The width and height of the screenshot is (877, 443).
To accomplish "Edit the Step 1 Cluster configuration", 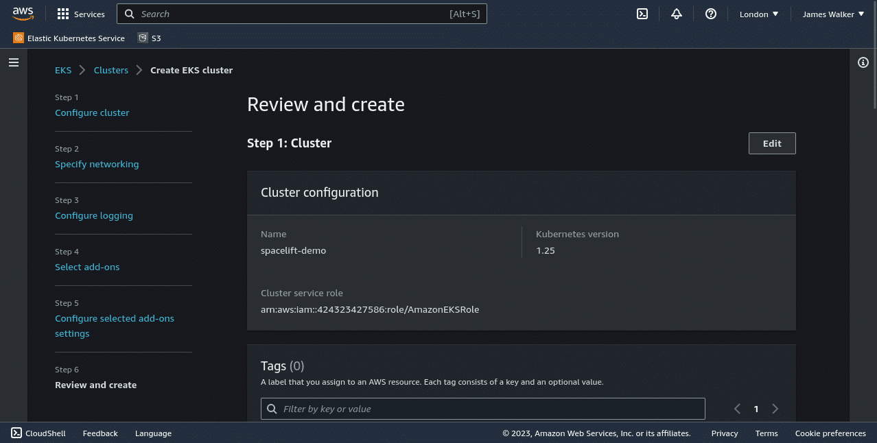I will coord(771,143).
